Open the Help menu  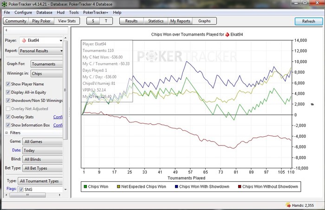point(117,13)
